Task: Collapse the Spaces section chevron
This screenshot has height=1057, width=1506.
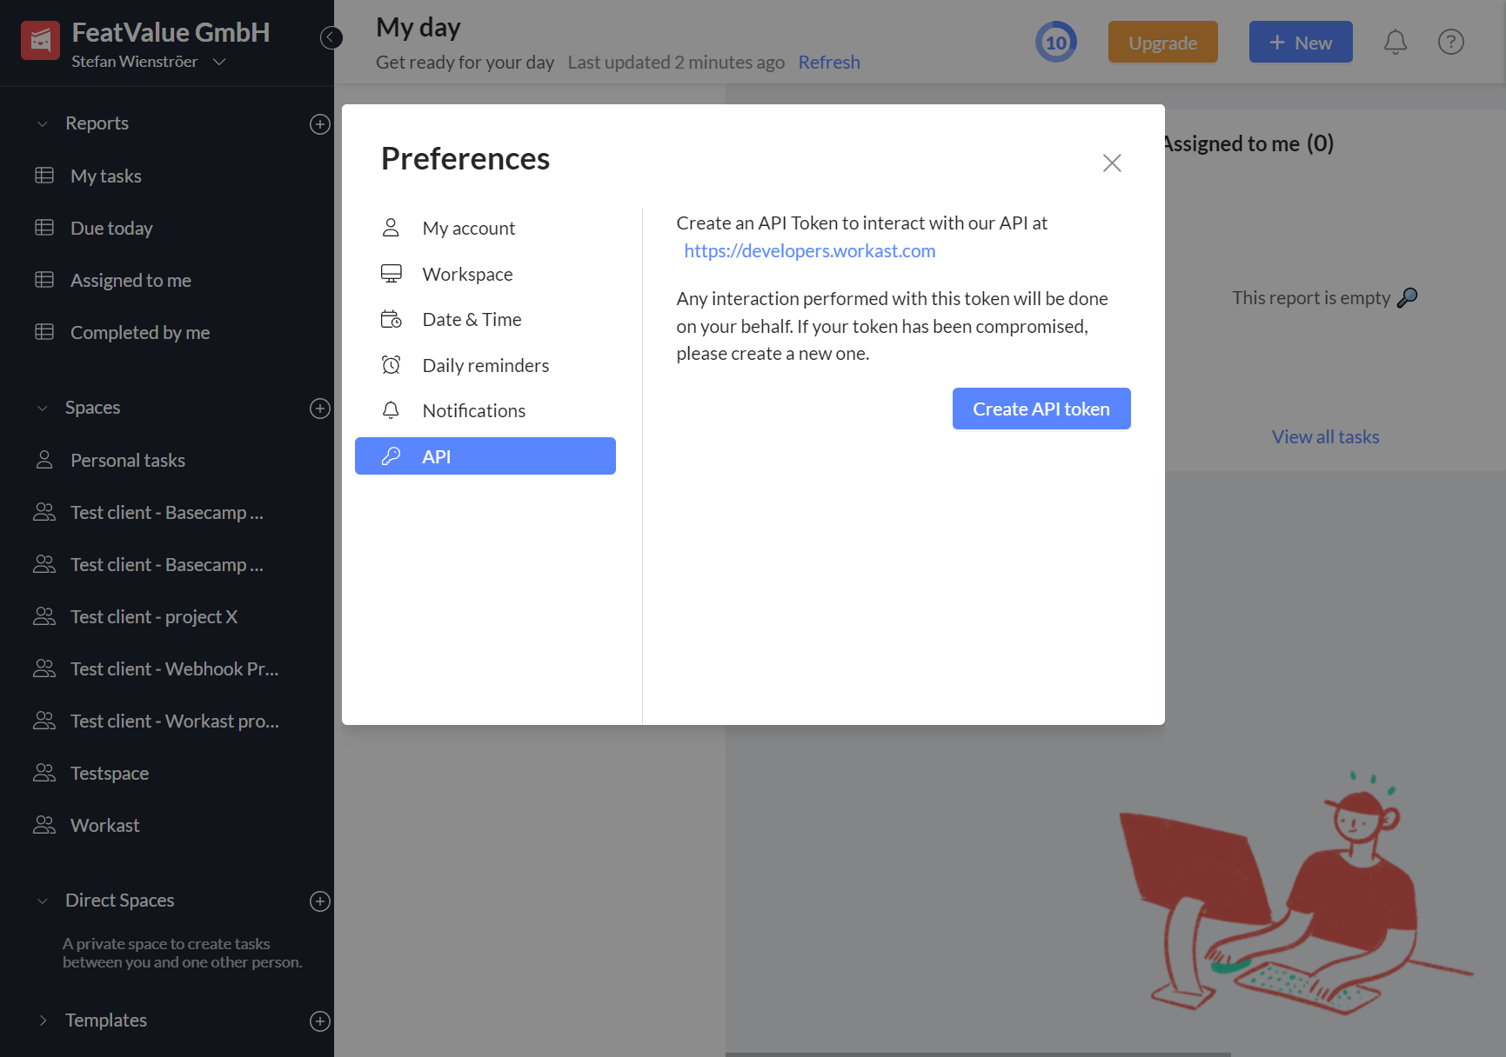Action: pyautogui.click(x=43, y=409)
